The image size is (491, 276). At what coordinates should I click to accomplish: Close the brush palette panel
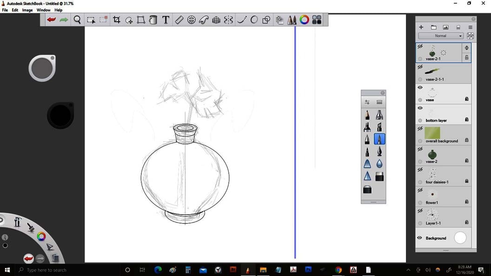click(383, 93)
